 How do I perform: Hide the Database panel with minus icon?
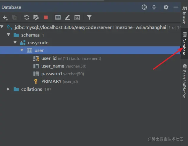[x=176, y=7]
